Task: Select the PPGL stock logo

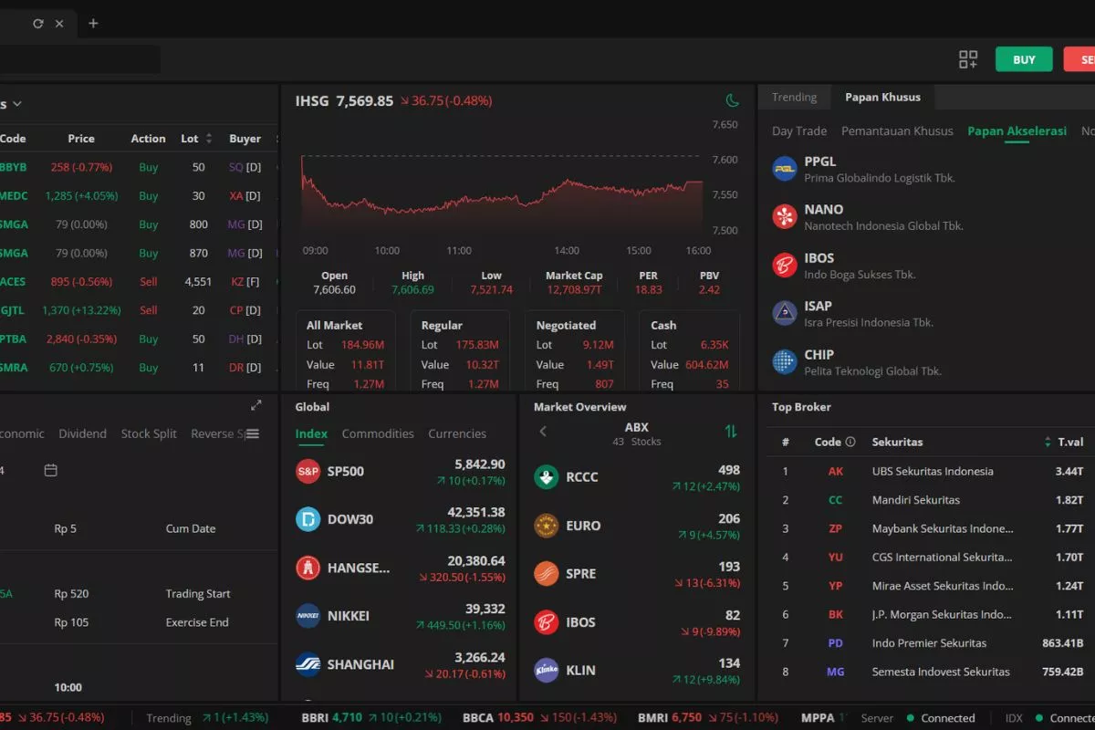Action: [x=785, y=169]
